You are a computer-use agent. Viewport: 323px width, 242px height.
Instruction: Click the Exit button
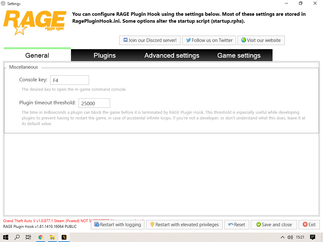(x=309, y=224)
